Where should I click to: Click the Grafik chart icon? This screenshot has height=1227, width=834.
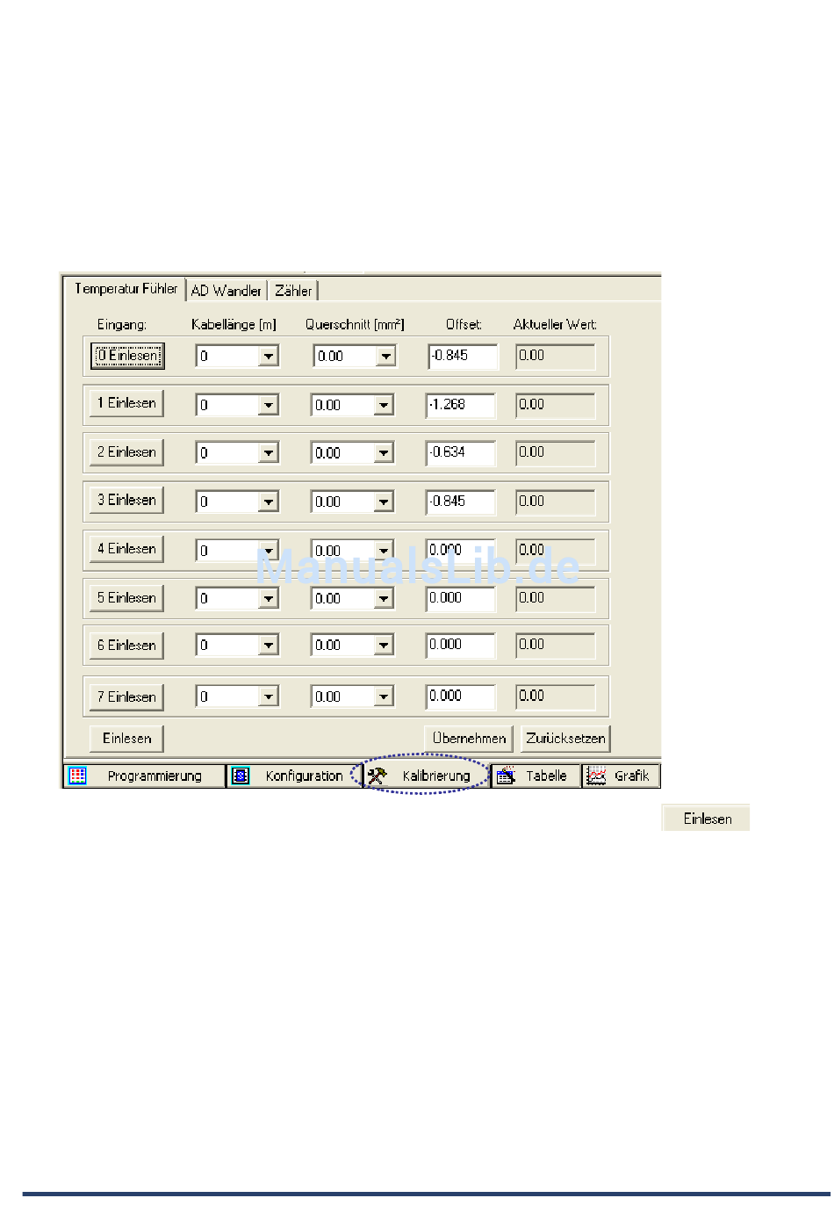596,776
